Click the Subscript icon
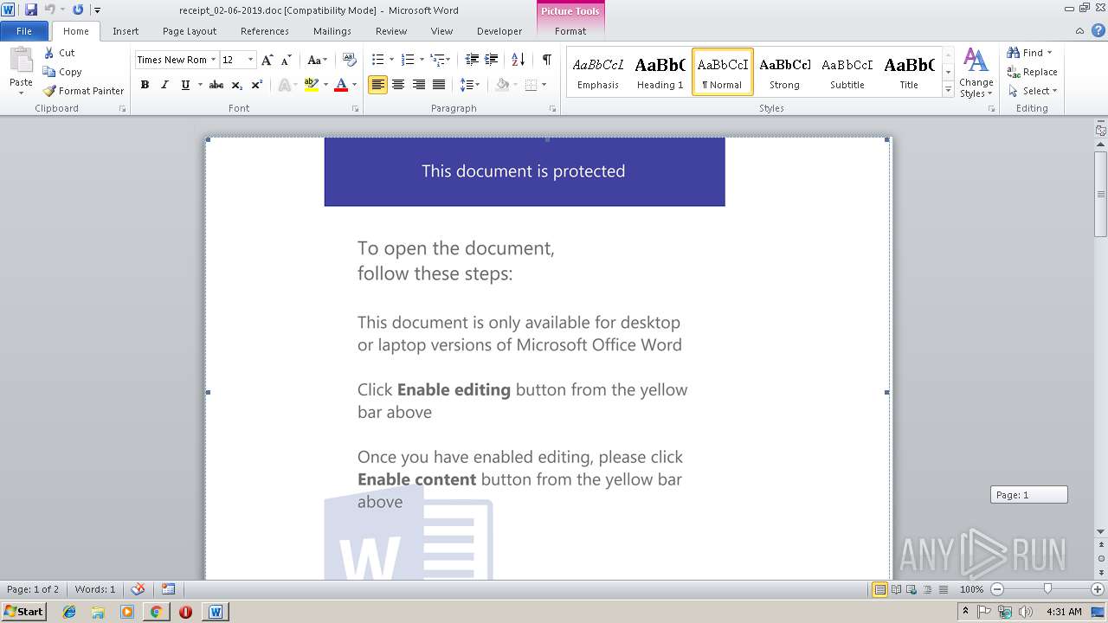The image size is (1108, 623). pyautogui.click(x=237, y=85)
